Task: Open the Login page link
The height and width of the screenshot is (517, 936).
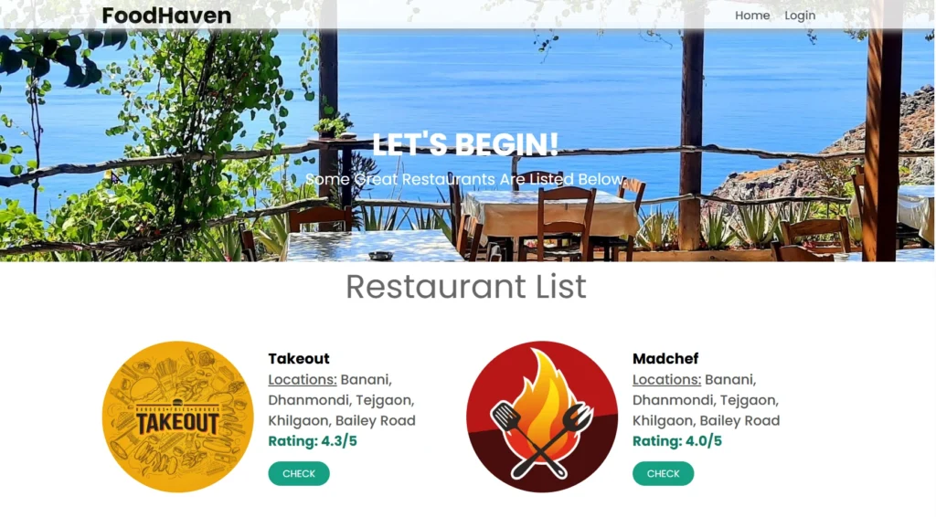Action: point(800,16)
